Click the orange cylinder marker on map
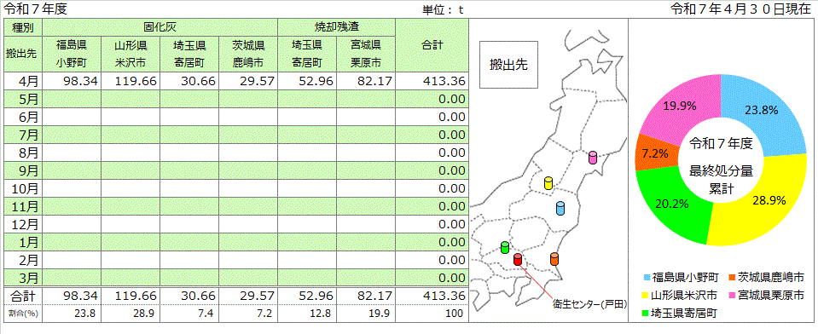The height and width of the screenshot is (334, 818). (x=554, y=258)
